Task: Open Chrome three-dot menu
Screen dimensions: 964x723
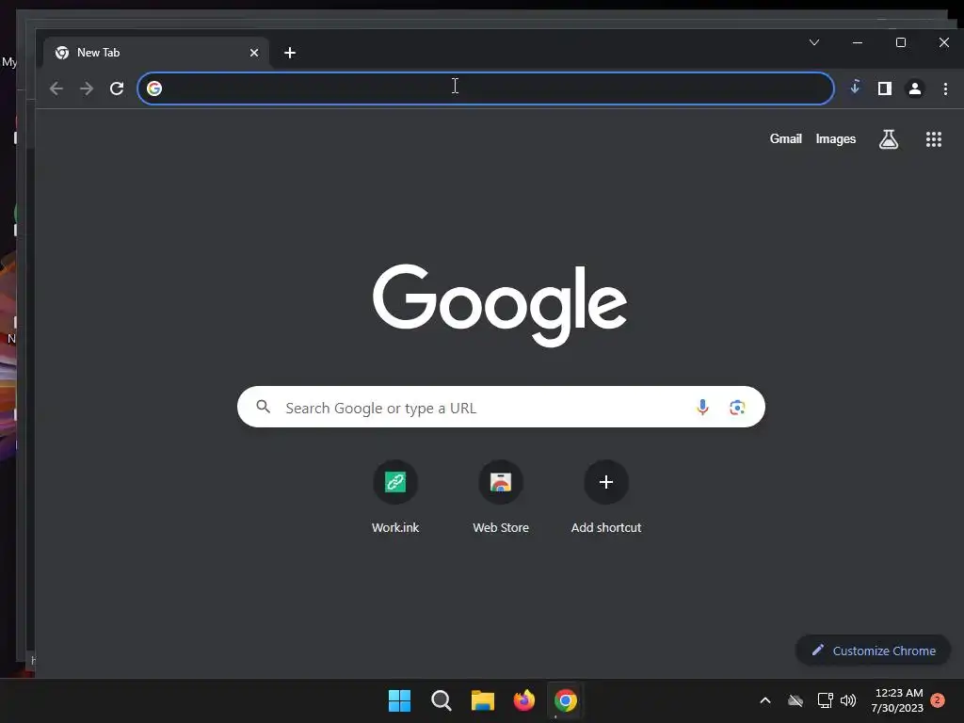Action: coord(945,88)
